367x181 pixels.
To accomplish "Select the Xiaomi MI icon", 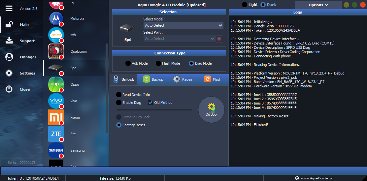I will click(56, 117).
